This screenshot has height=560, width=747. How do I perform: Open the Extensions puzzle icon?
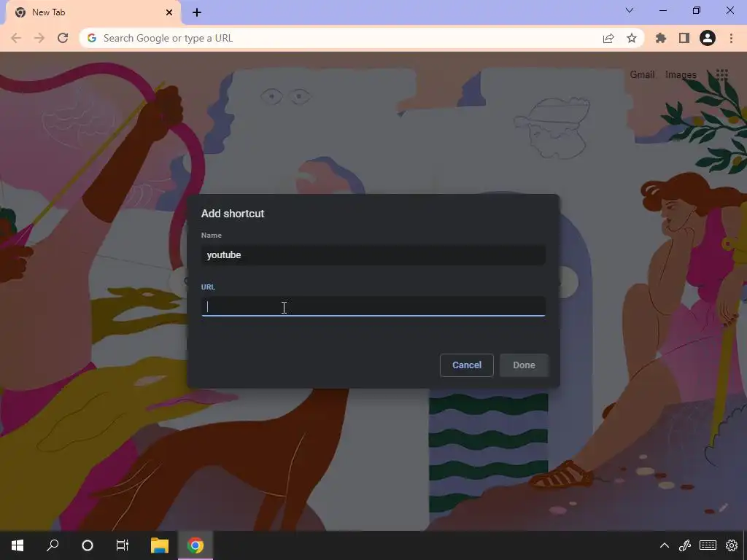[661, 38]
